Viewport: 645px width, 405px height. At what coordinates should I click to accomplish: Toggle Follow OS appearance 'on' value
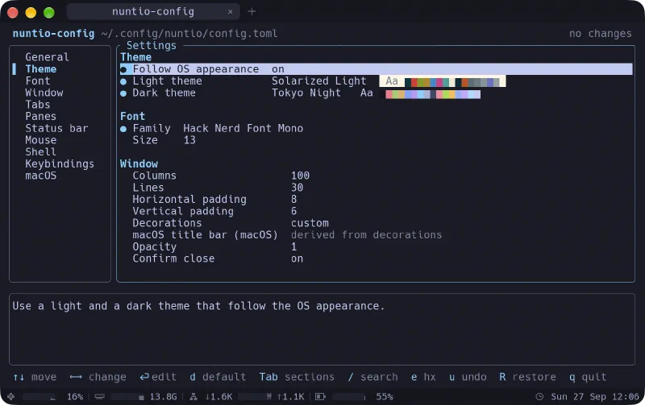[277, 69]
